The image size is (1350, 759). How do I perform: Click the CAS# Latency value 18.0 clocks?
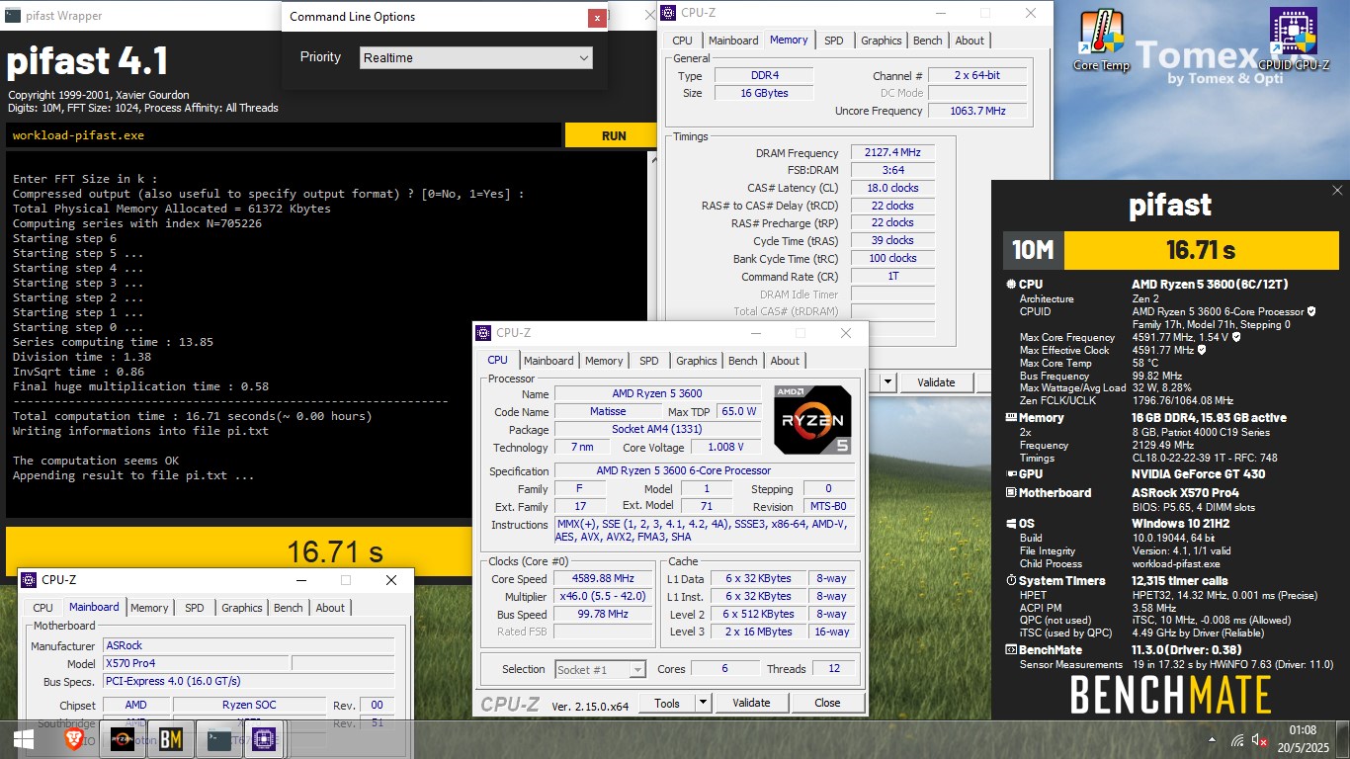click(892, 188)
